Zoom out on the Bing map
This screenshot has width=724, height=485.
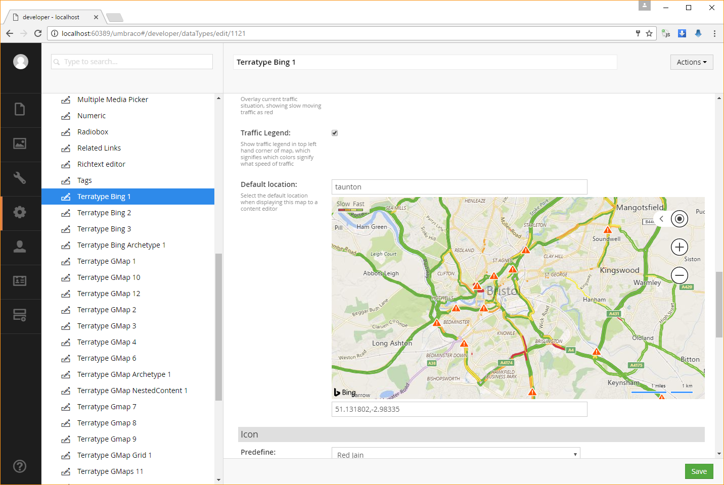coord(680,275)
